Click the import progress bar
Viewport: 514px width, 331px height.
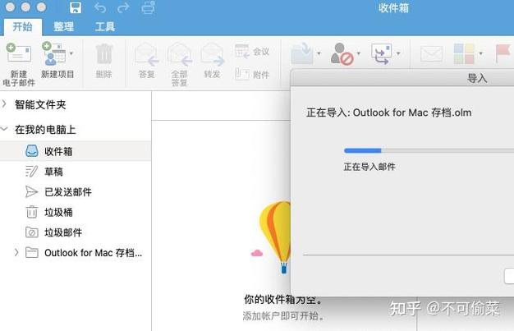[x=429, y=150]
